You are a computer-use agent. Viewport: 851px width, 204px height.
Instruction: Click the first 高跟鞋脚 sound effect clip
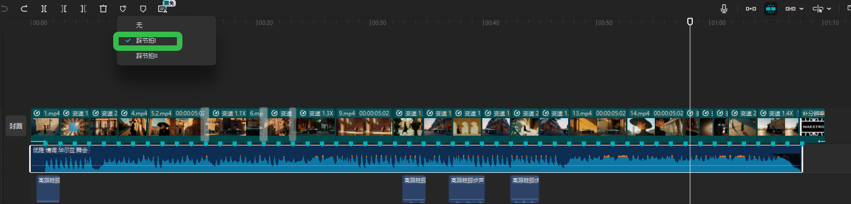[48, 189]
